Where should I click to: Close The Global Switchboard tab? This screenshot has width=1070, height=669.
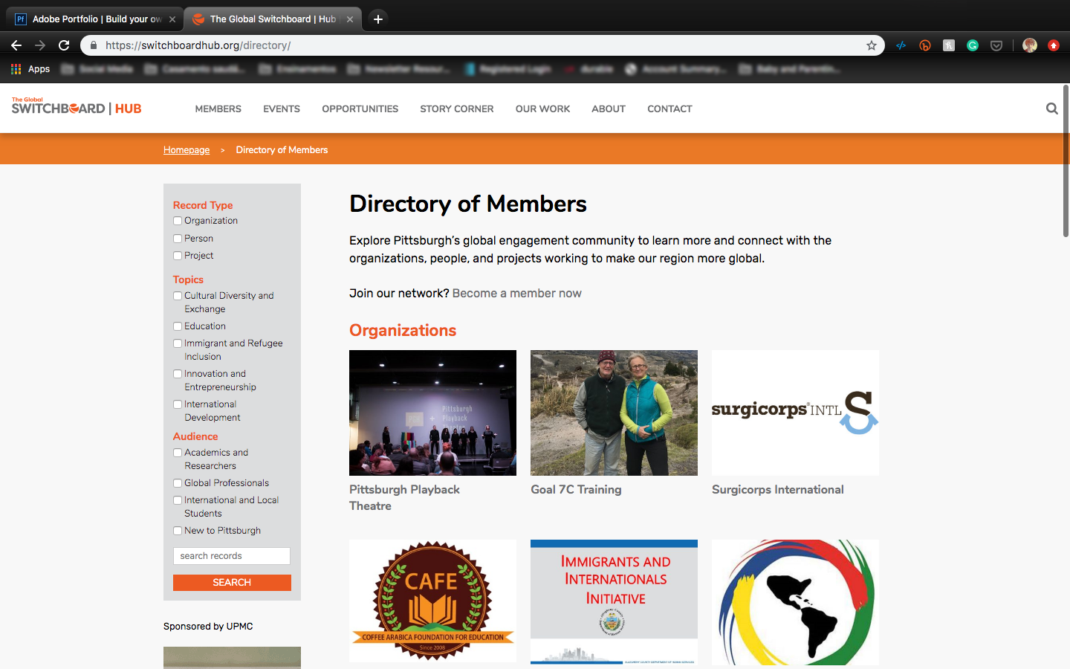(x=350, y=19)
